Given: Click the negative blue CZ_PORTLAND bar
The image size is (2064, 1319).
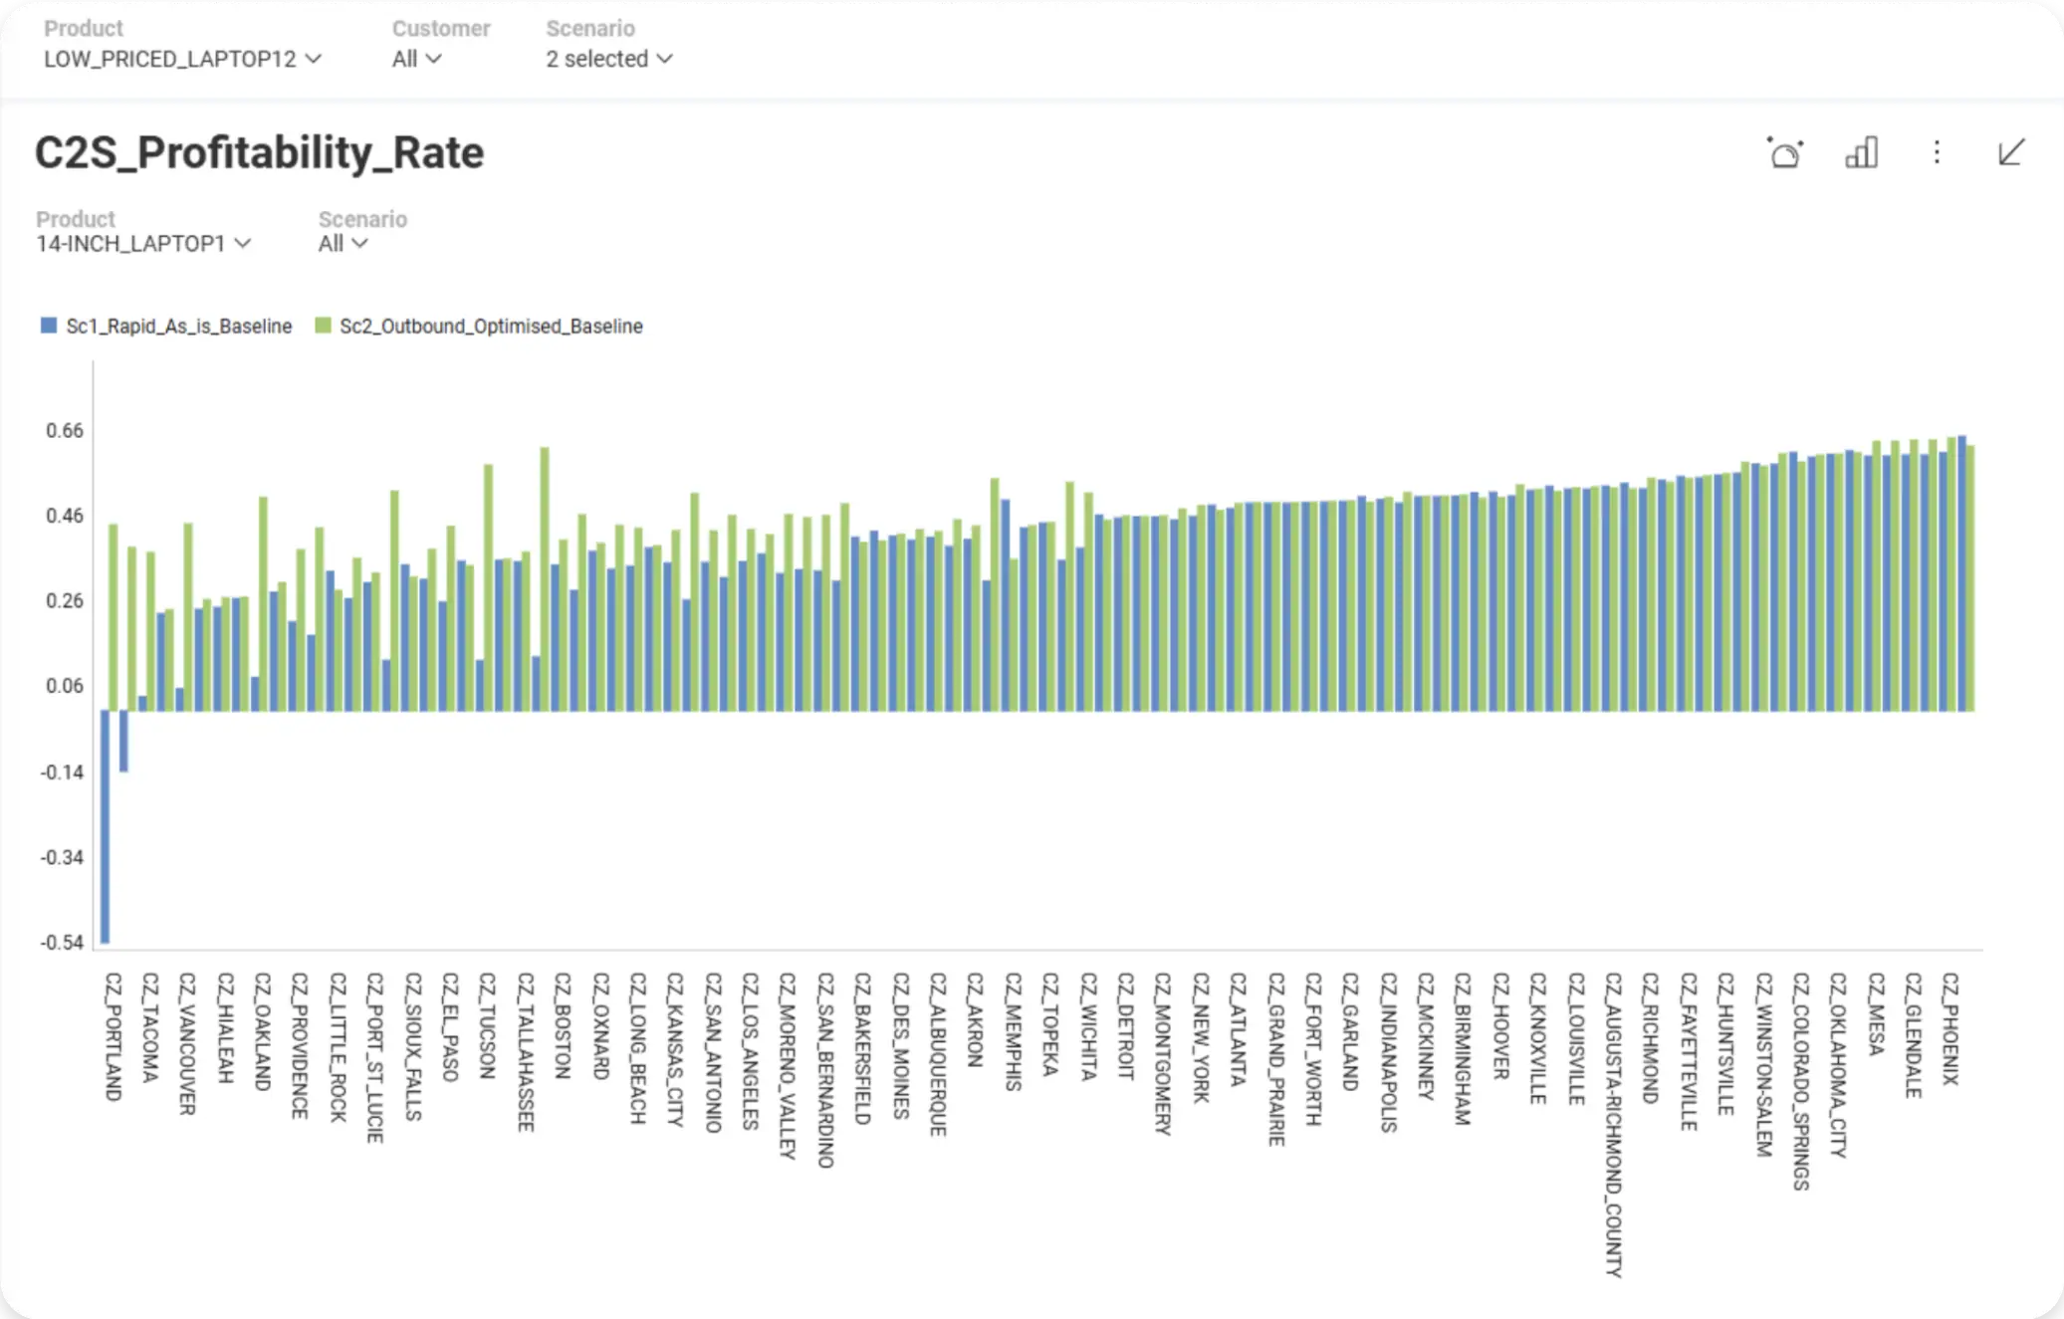Looking at the screenshot, I should pos(106,826).
